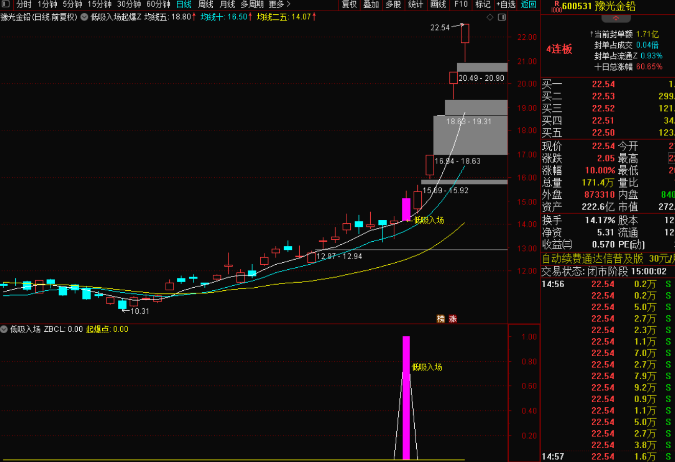Click the diamond icon above the price chart
Image resolution: width=675 pixels, height=462 pixels.
490,17
